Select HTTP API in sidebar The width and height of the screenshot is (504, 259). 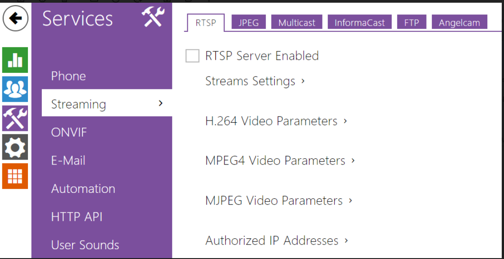(77, 217)
